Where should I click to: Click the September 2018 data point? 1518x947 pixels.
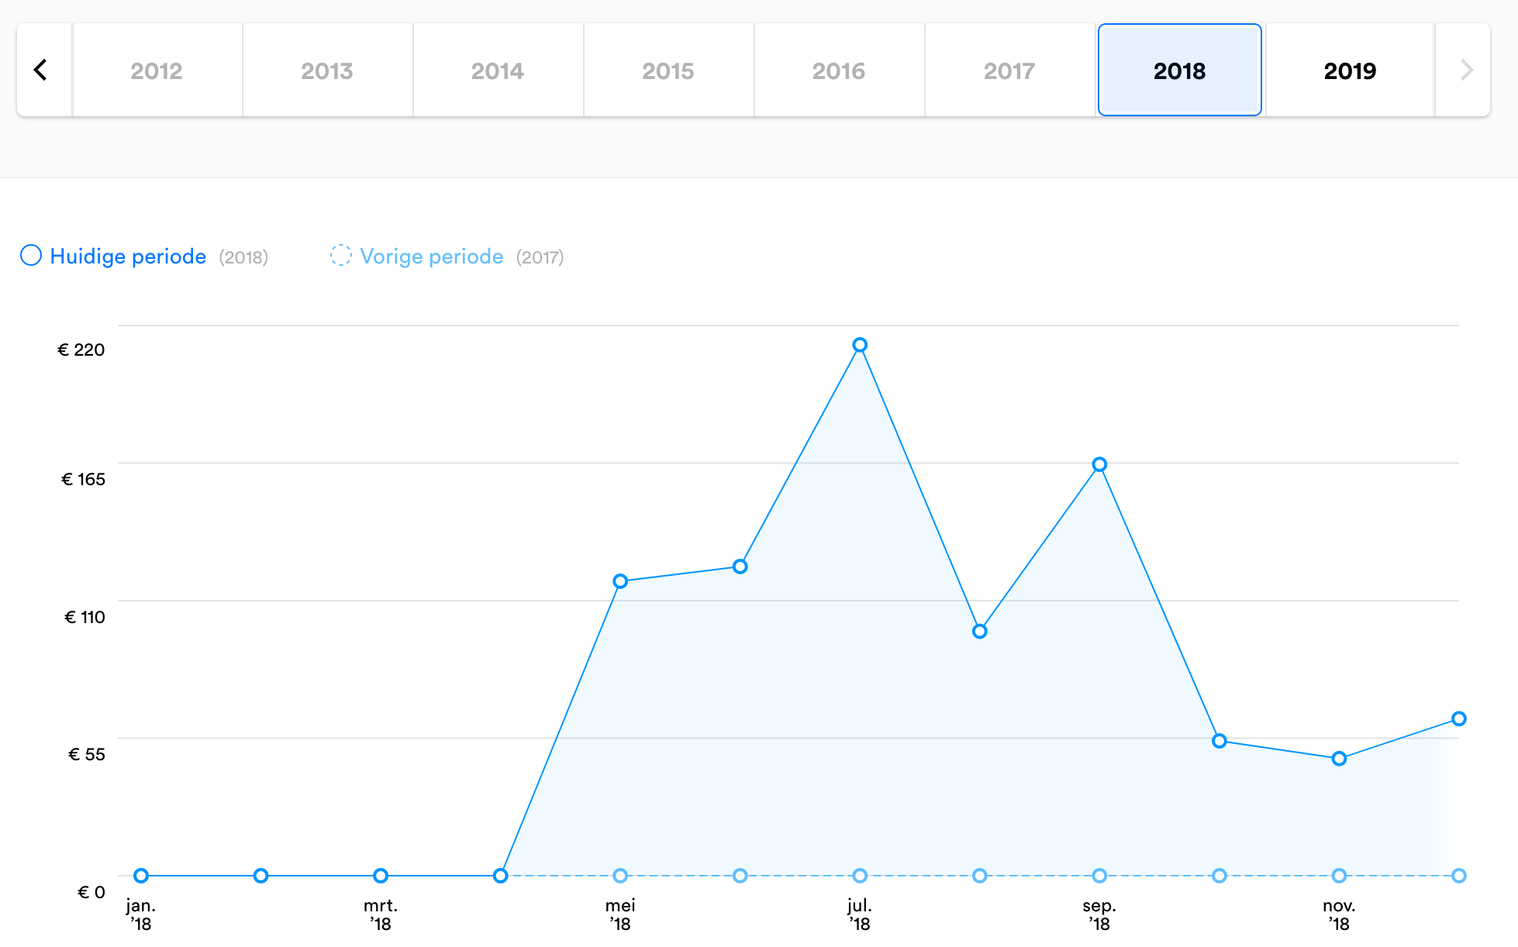[1099, 464]
